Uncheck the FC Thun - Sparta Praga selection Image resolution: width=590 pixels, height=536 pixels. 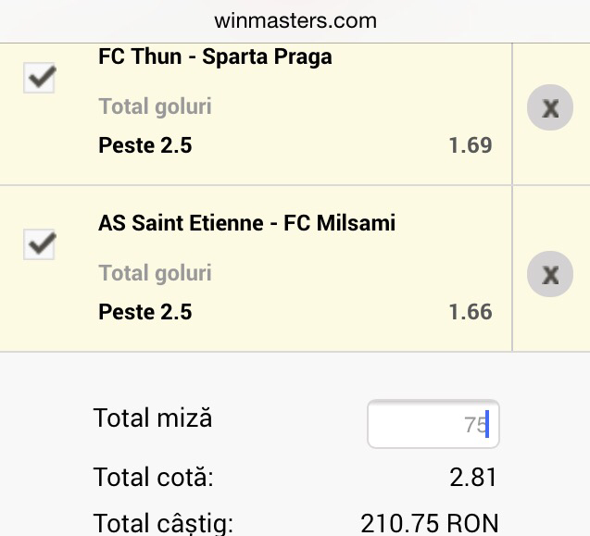coord(40,78)
